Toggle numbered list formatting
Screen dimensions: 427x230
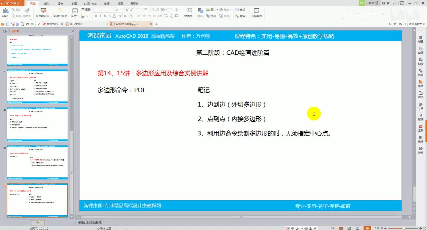145,10
